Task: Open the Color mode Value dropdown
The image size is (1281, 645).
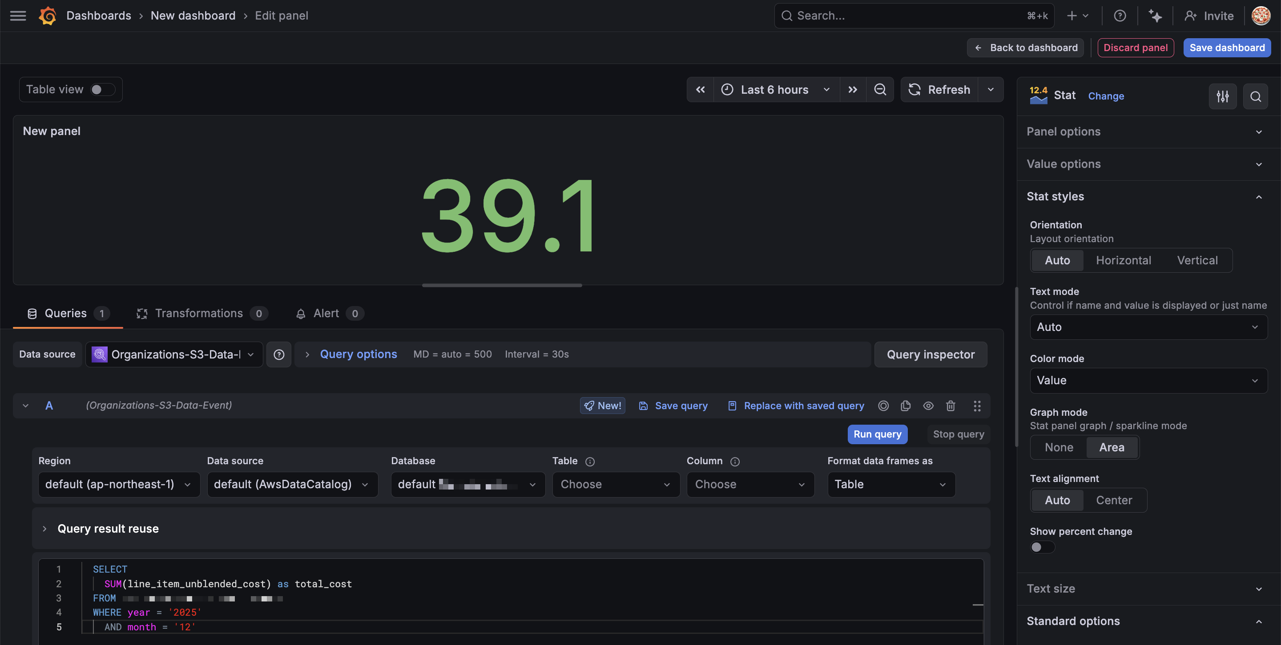Action: pos(1148,380)
